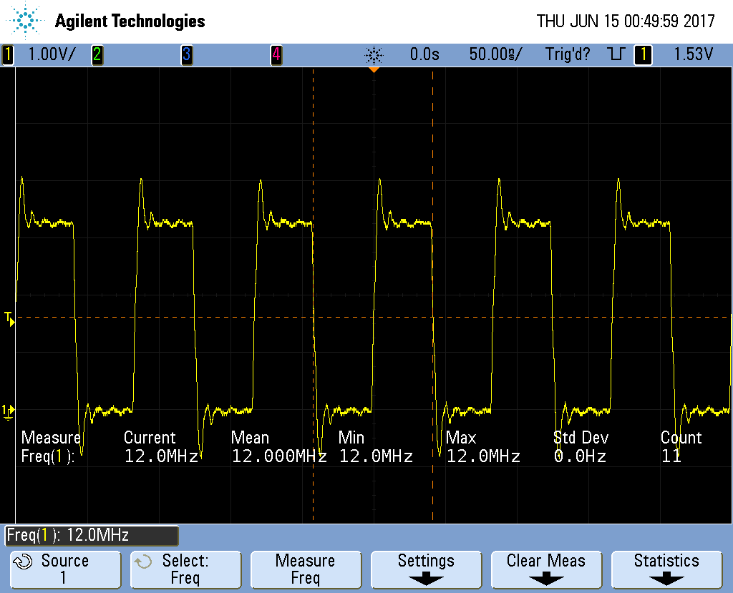Click the rotary knob icon on Source softkey
Image resolution: width=733 pixels, height=593 pixels.
click(x=22, y=562)
